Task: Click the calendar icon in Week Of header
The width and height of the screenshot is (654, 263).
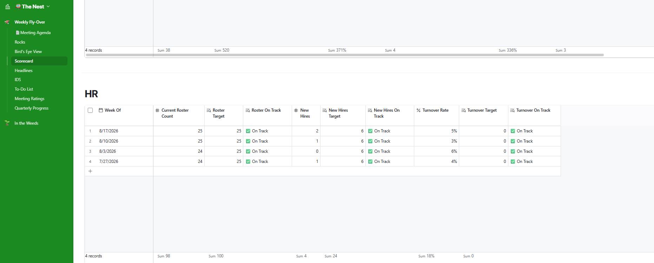Action: [101, 110]
